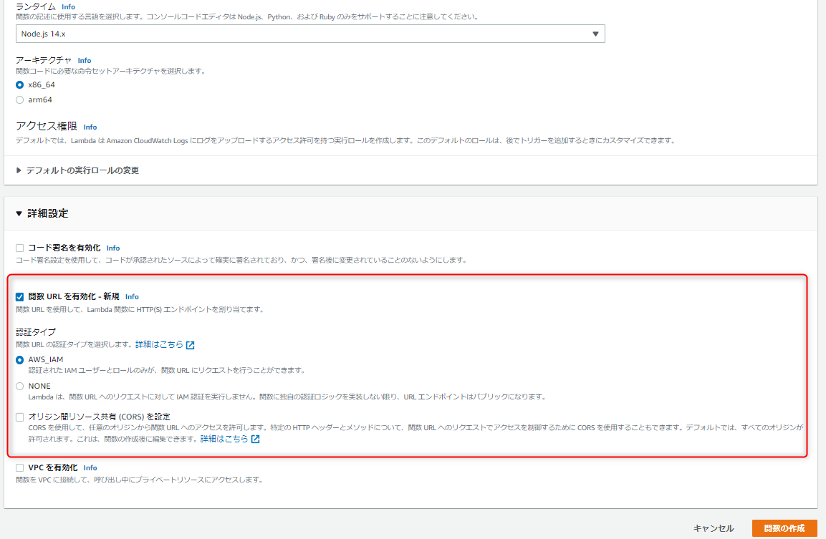Screen dimensions: 826x539
Task: Enable the VPC を有効化 checkbox
Action: click(19, 467)
